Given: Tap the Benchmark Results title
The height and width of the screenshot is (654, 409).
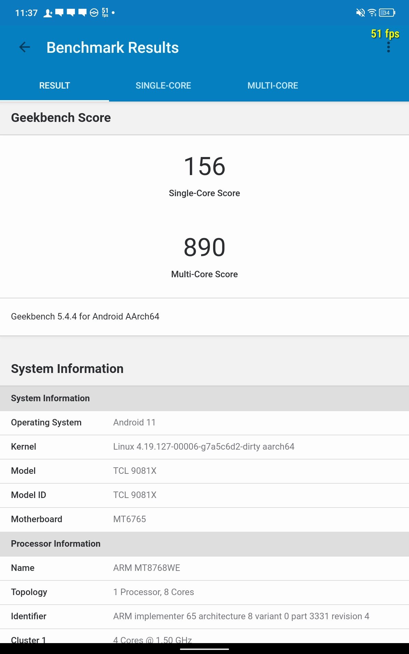Looking at the screenshot, I should tap(112, 47).
